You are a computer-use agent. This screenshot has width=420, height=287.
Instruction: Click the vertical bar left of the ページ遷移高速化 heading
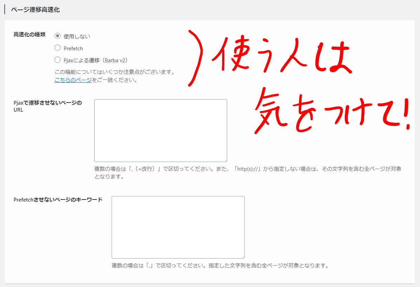pyautogui.click(x=5, y=9)
